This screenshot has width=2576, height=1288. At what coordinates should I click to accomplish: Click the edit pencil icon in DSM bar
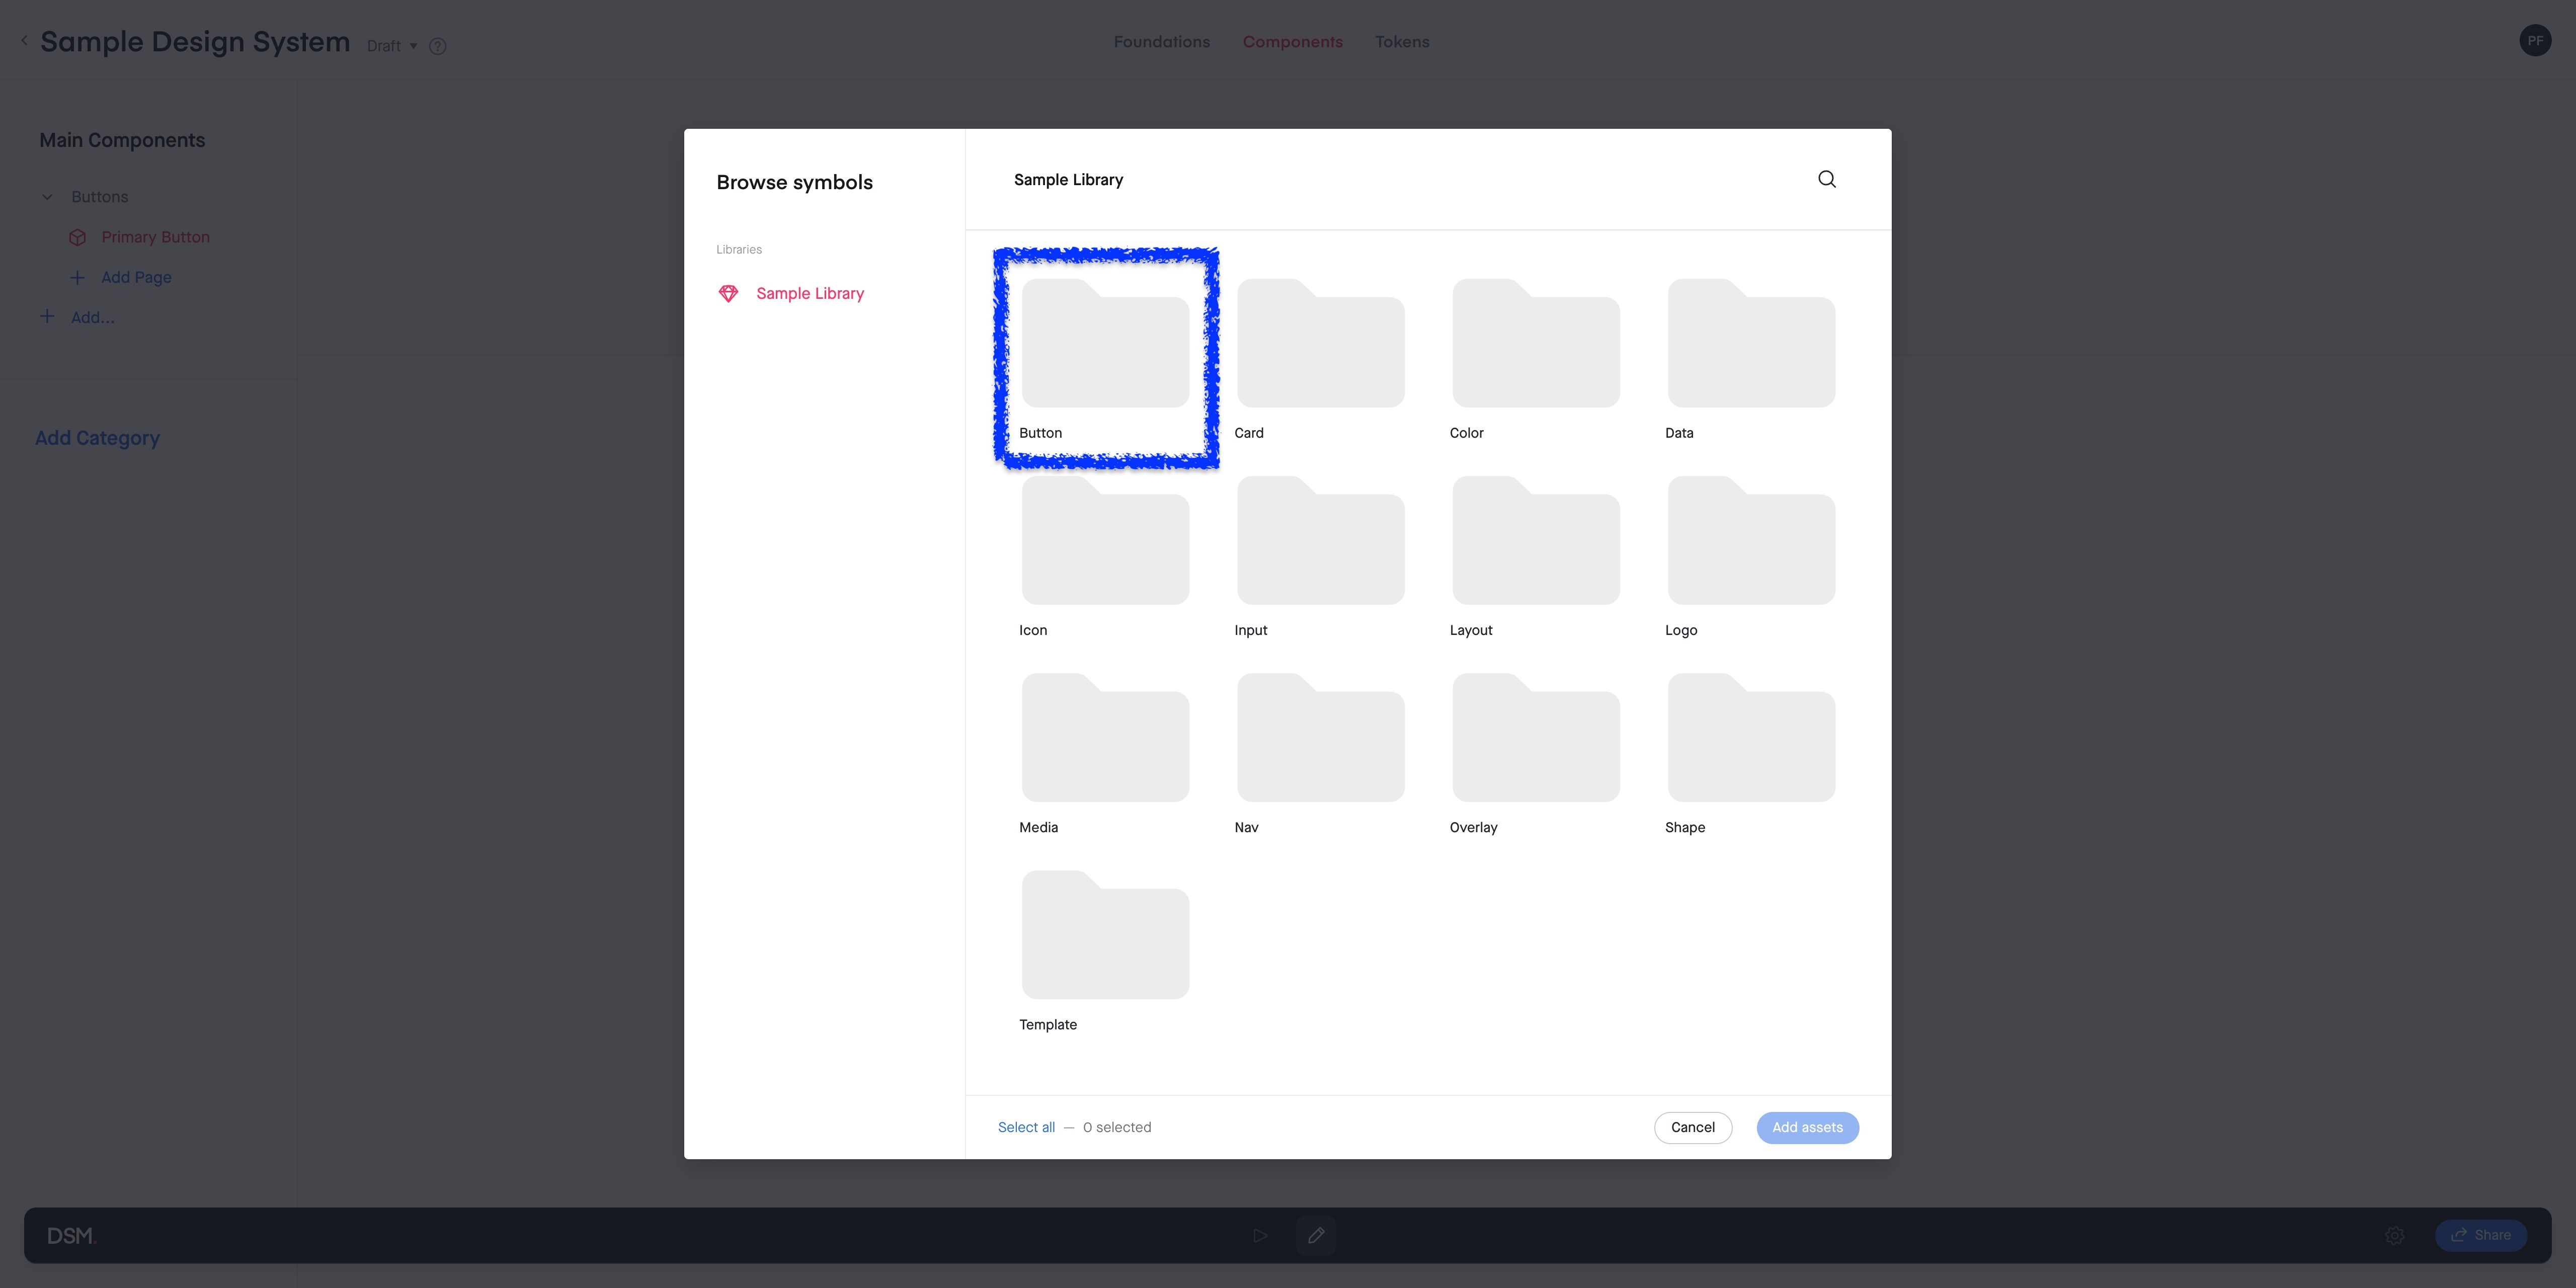(x=1316, y=1235)
